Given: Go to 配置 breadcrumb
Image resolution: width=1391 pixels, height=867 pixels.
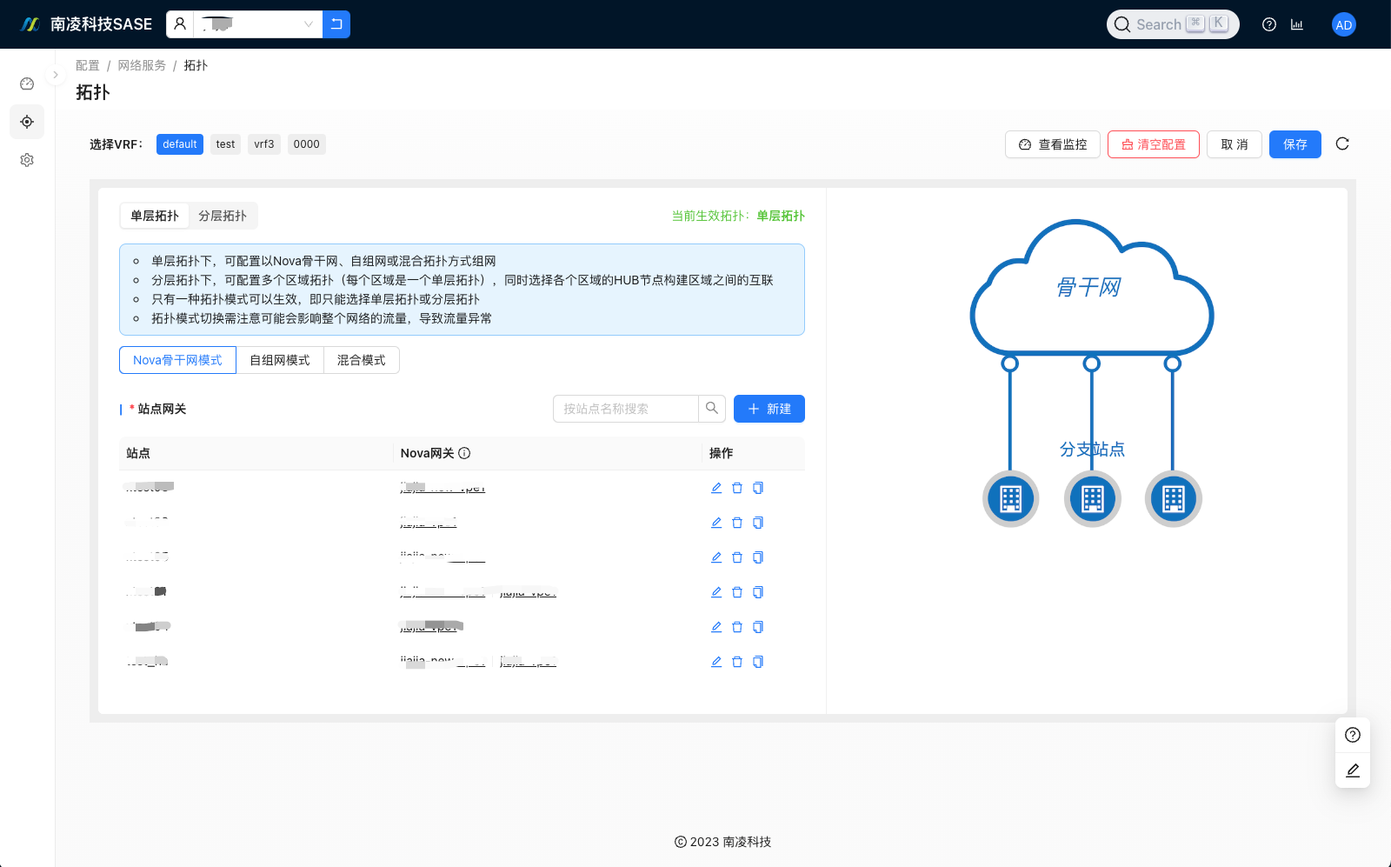Looking at the screenshot, I should pyautogui.click(x=88, y=65).
